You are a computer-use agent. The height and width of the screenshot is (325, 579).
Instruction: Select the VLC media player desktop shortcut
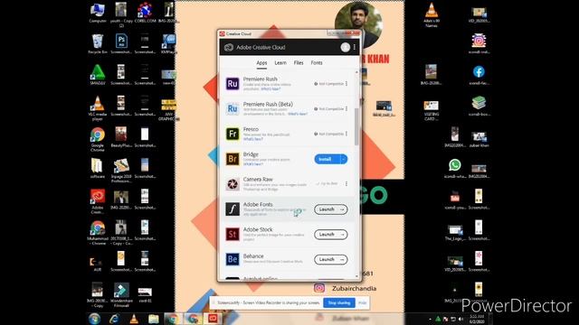tap(98, 108)
